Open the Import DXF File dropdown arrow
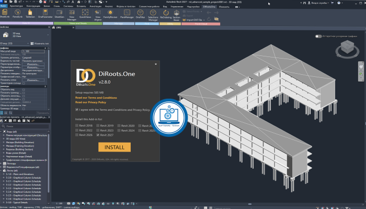366x209 pixels. 204,20
